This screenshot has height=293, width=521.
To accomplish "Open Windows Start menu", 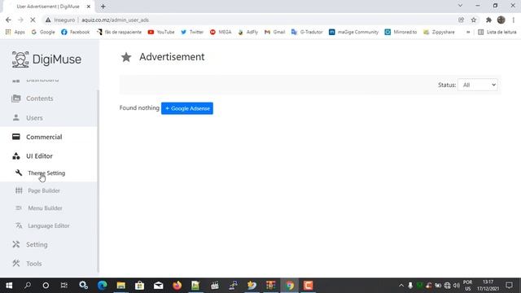I will (x=9, y=286).
